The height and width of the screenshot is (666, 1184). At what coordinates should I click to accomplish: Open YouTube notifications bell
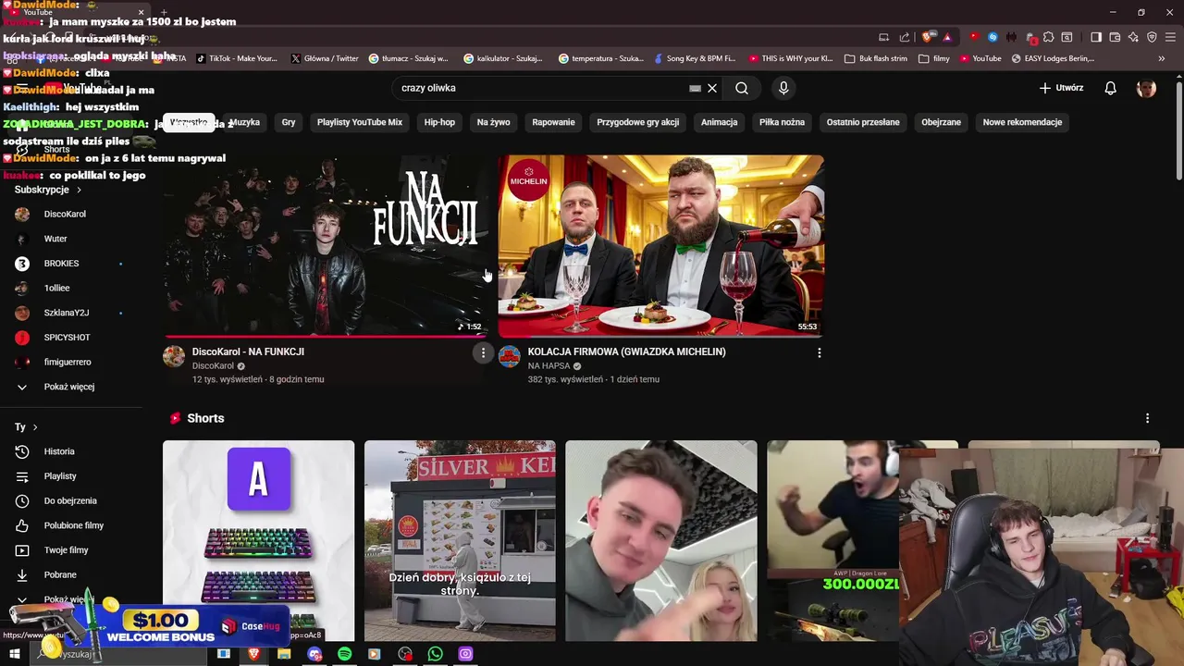1110,88
